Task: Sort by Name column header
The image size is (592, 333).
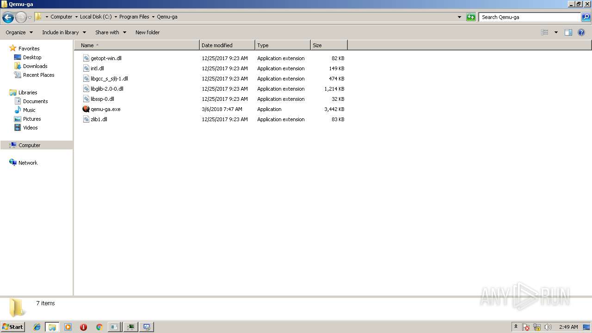Action: click(x=137, y=45)
